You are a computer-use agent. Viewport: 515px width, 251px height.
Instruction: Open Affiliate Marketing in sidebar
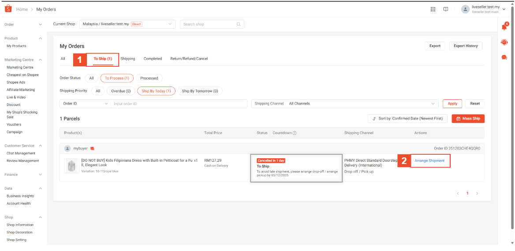click(x=21, y=90)
